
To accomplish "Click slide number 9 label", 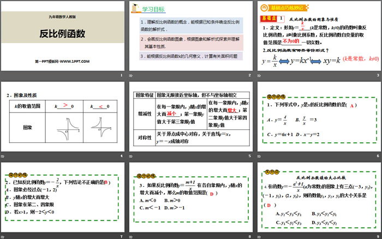I will tap(378, 237).
